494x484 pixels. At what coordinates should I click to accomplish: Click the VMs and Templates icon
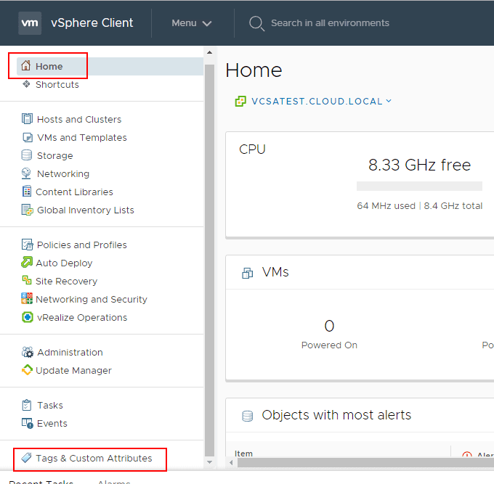click(27, 137)
